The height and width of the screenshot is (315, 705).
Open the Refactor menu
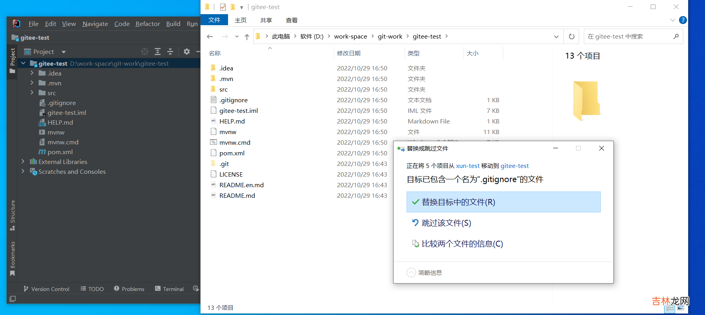pyautogui.click(x=147, y=24)
